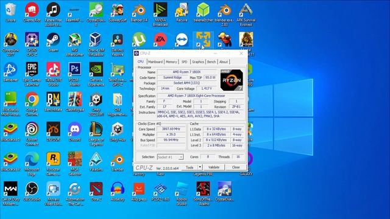The width and height of the screenshot is (390, 219).
Task: Select the balenaEtcher desktop icon
Action: (x=203, y=12)
